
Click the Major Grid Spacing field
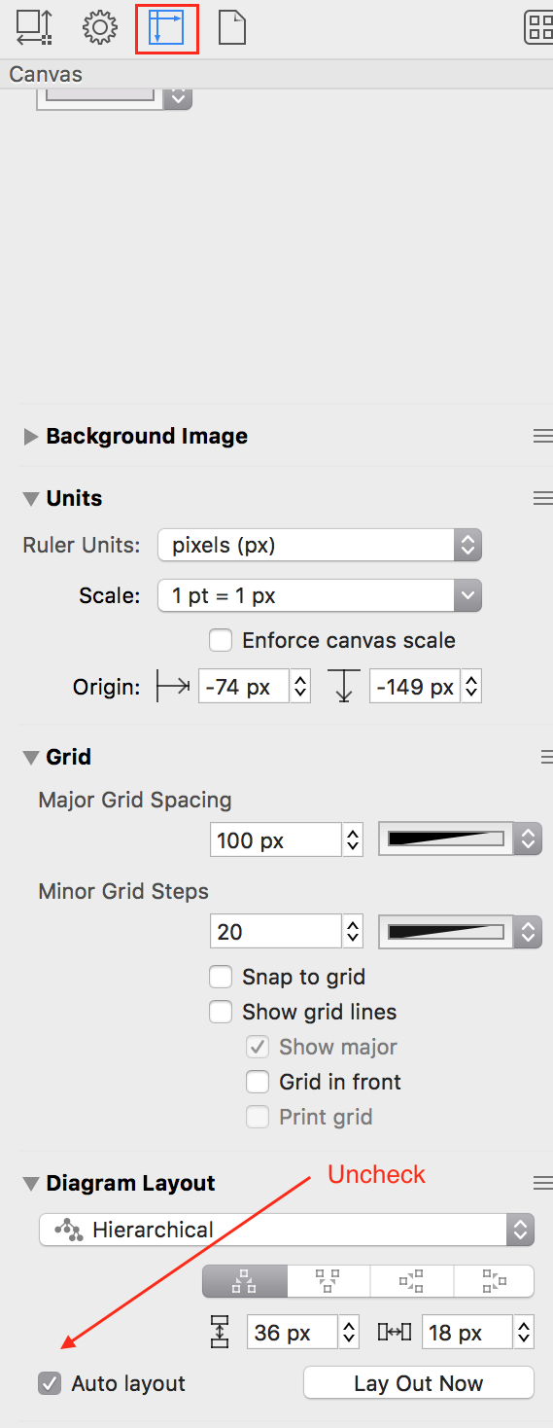click(275, 839)
